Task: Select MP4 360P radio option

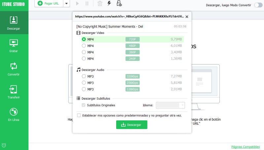Action: pos(84,52)
